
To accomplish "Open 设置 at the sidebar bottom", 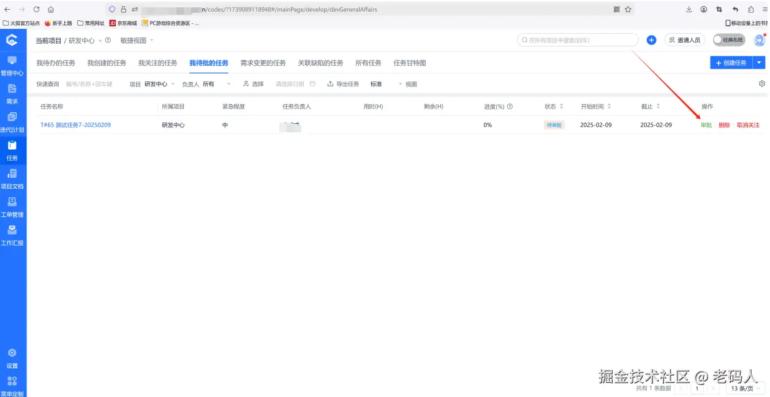I will pos(12,358).
